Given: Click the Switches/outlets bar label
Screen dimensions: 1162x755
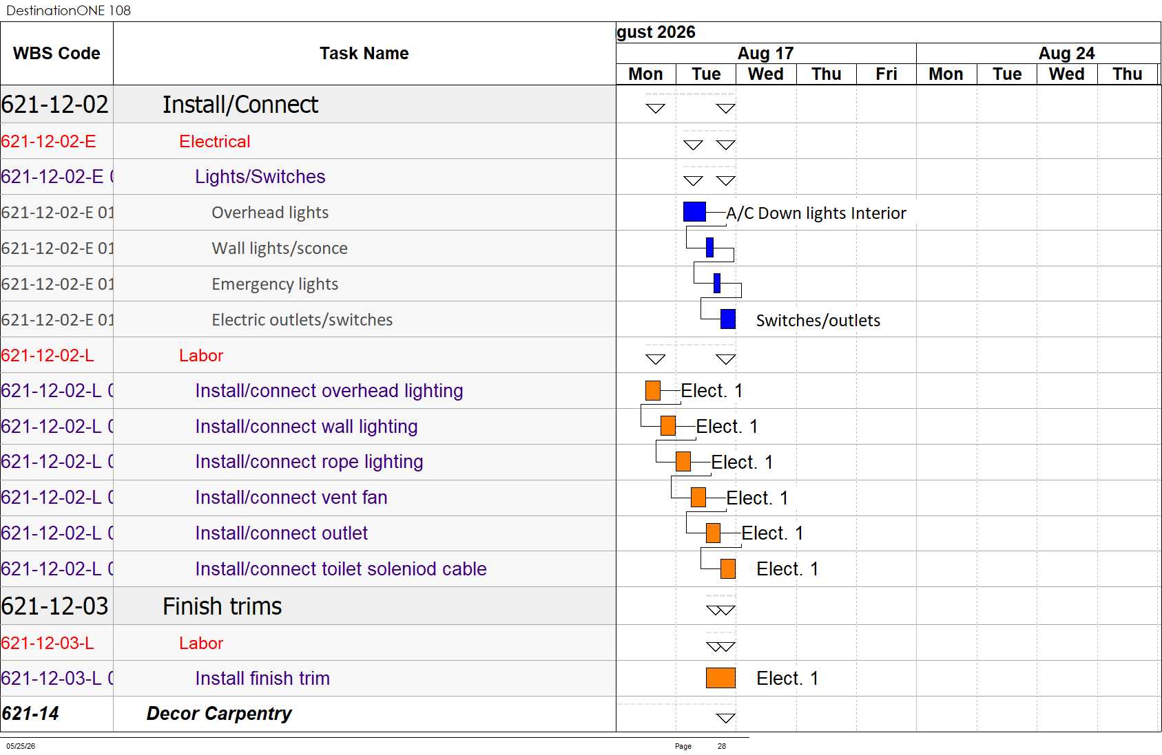Looking at the screenshot, I should pyautogui.click(x=818, y=321).
